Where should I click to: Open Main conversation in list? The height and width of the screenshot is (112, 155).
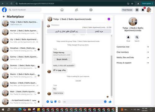click(21, 93)
